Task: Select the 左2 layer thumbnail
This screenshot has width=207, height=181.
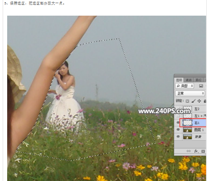Action: click(187, 109)
